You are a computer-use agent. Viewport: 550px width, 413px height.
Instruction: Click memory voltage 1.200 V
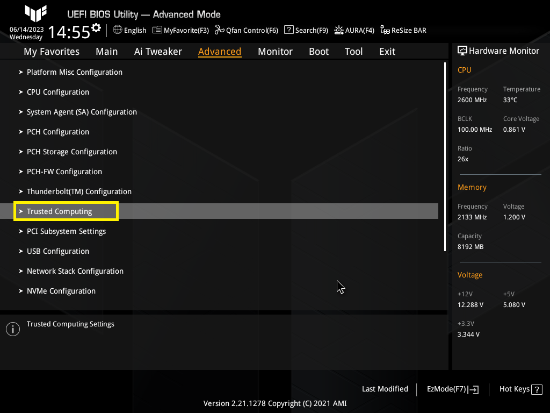pos(514,217)
